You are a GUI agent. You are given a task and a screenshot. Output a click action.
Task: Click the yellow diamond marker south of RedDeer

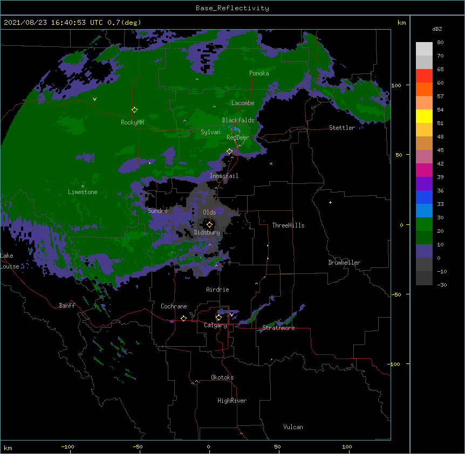coord(229,152)
